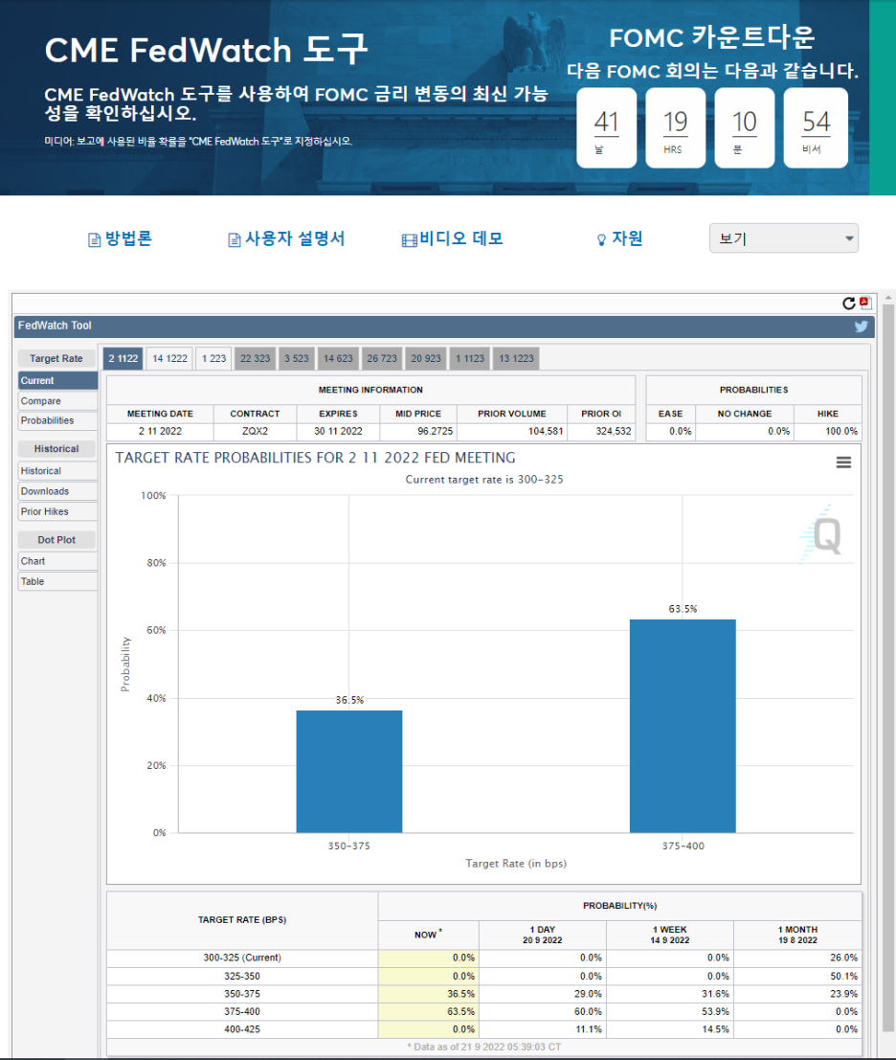
Task: Click the 1 WEEK 14 9 2022 column header
Action: coord(670,935)
